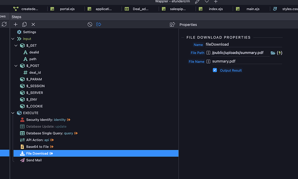Toggle the disable step icon
This screenshot has height=179, width=298.
(90, 25)
